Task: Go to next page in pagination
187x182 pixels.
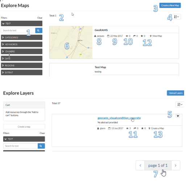Action: pyautogui.click(x=176, y=165)
